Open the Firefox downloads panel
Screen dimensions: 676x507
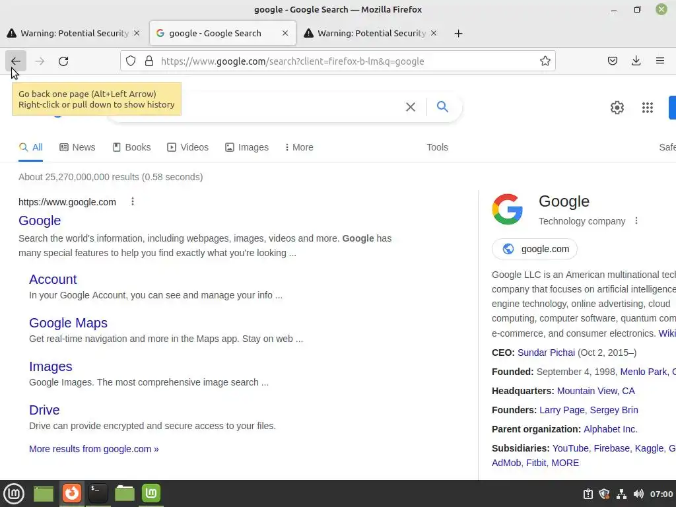pos(636,61)
